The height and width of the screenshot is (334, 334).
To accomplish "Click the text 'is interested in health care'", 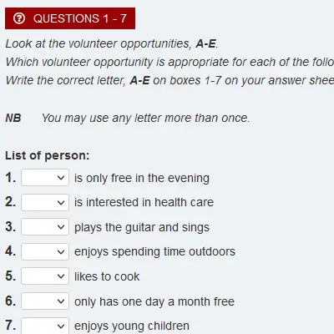I will [x=144, y=202].
